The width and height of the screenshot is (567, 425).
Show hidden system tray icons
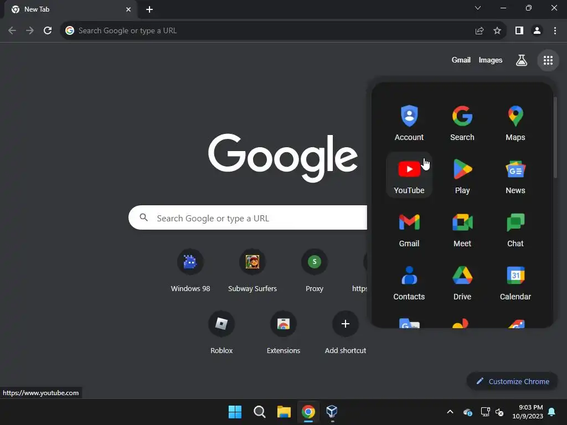click(x=450, y=412)
